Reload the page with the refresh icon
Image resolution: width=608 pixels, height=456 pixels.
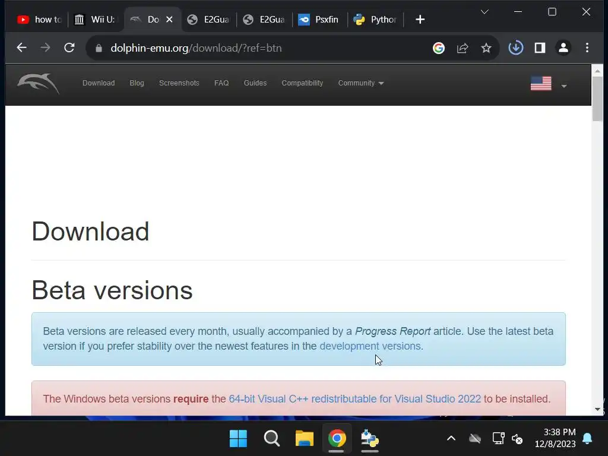click(69, 47)
